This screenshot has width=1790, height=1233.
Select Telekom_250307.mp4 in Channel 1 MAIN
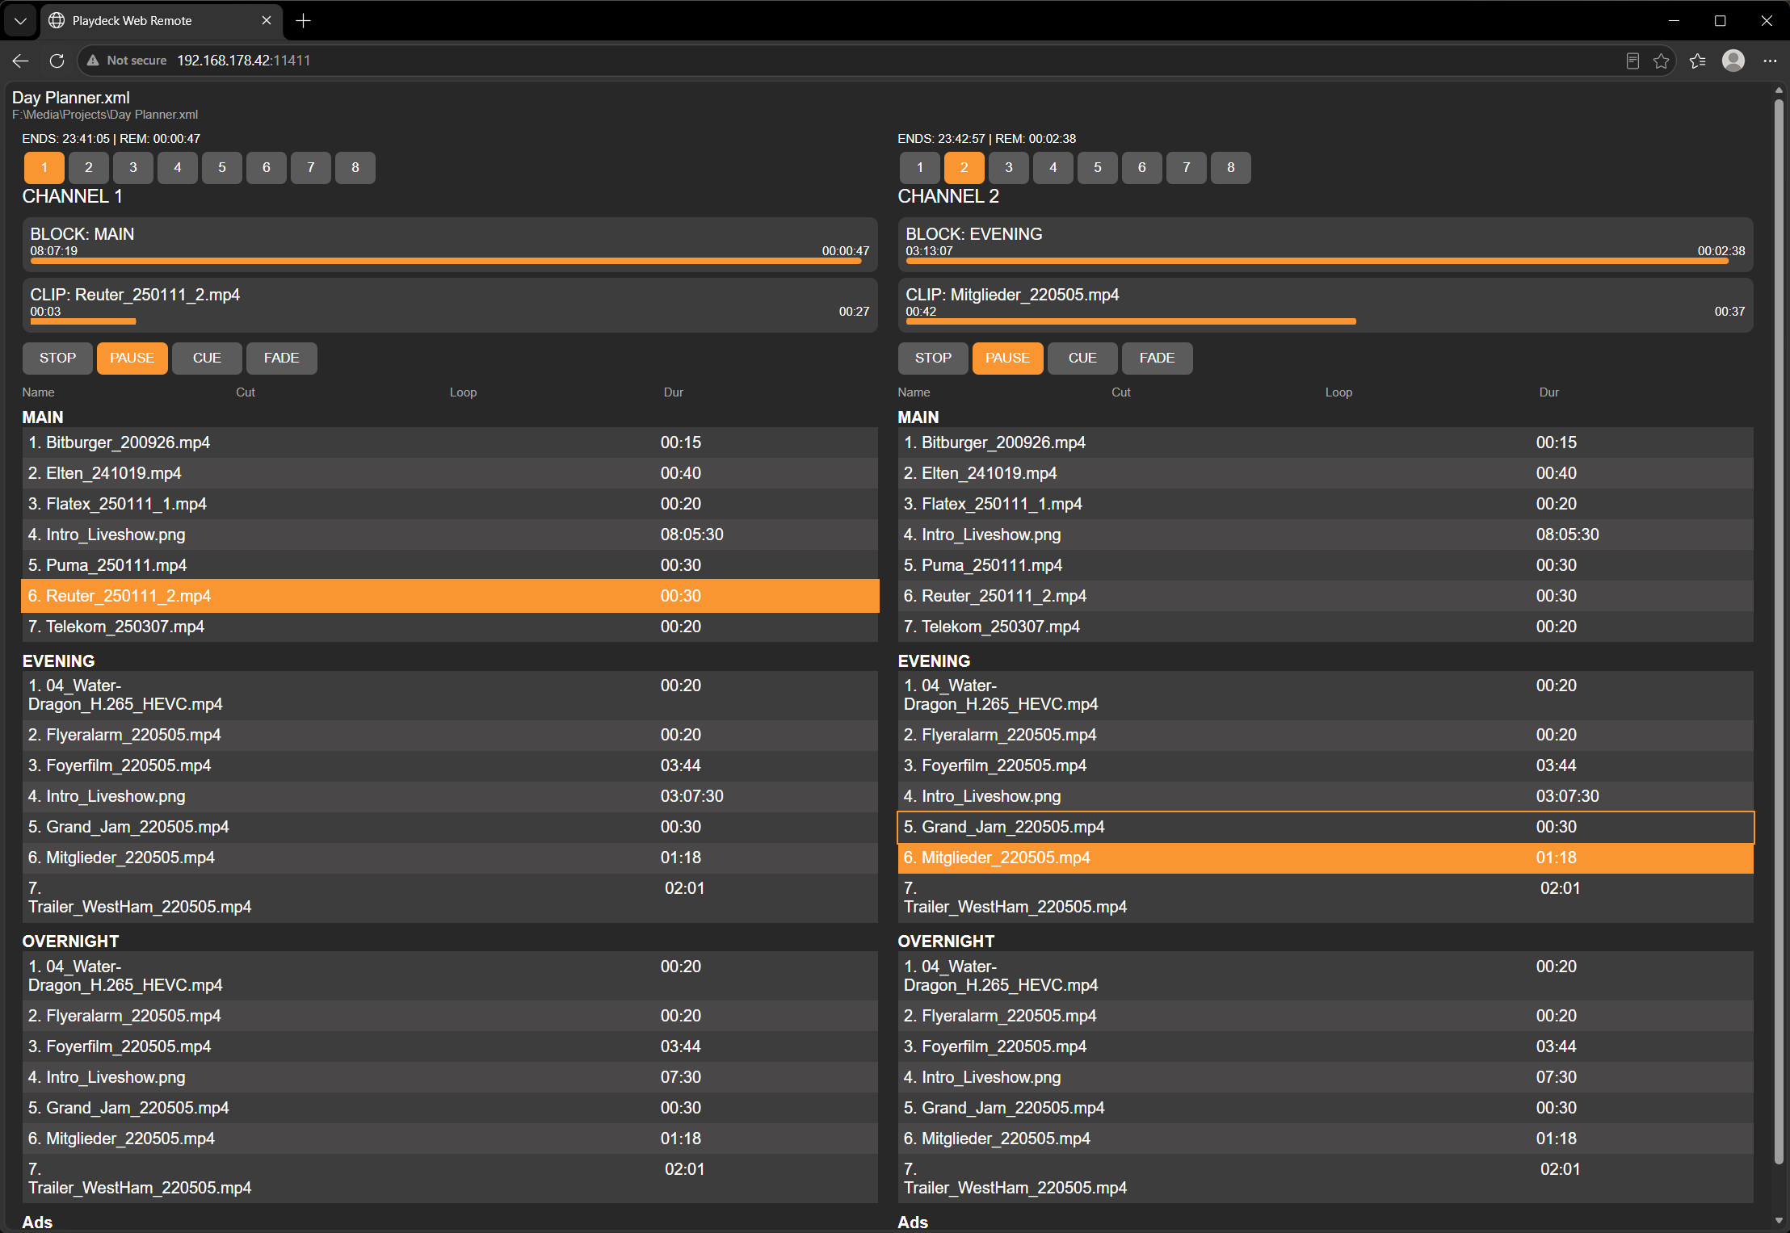click(x=450, y=627)
